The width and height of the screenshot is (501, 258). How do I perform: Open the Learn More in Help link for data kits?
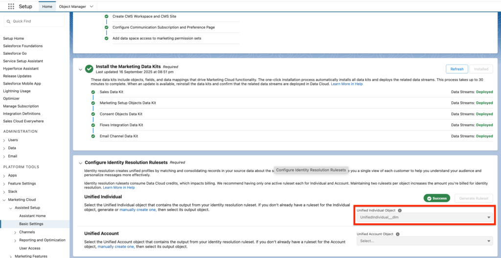(x=346, y=84)
